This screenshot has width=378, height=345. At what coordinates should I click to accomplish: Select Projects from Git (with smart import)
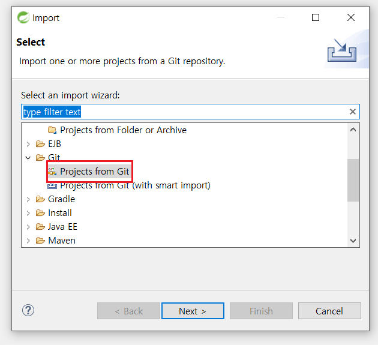(x=135, y=185)
